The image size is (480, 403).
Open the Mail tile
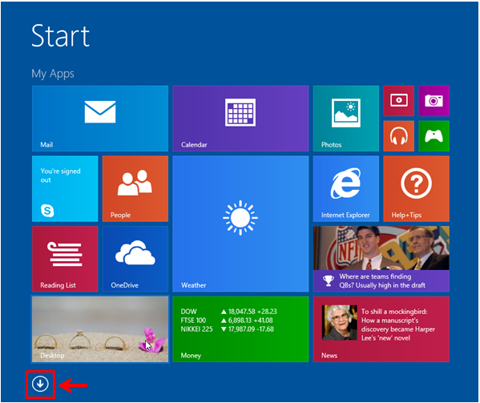click(x=100, y=119)
